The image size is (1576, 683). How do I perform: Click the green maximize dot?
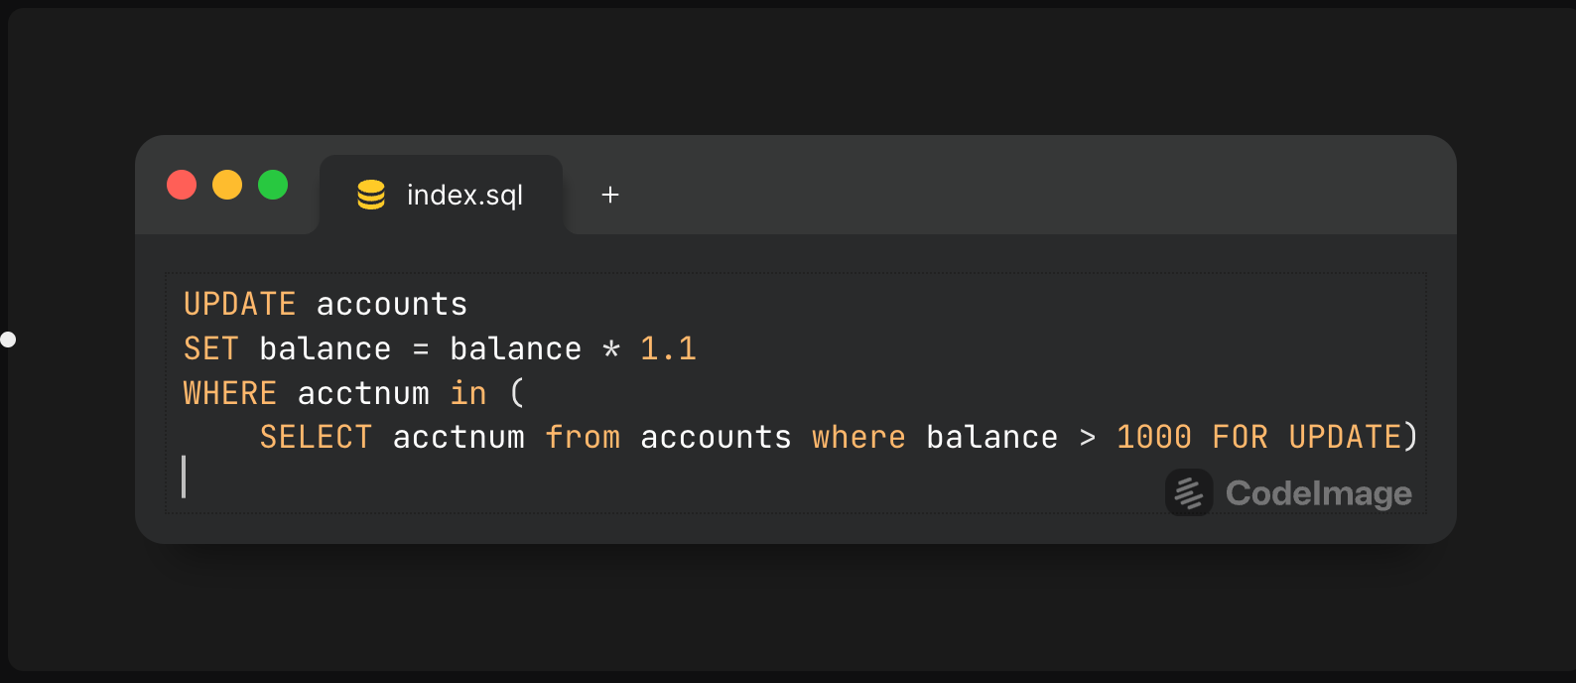273,185
